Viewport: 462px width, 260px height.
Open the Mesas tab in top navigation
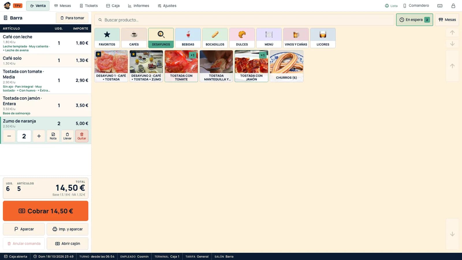pyautogui.click(x=62, y=6)
